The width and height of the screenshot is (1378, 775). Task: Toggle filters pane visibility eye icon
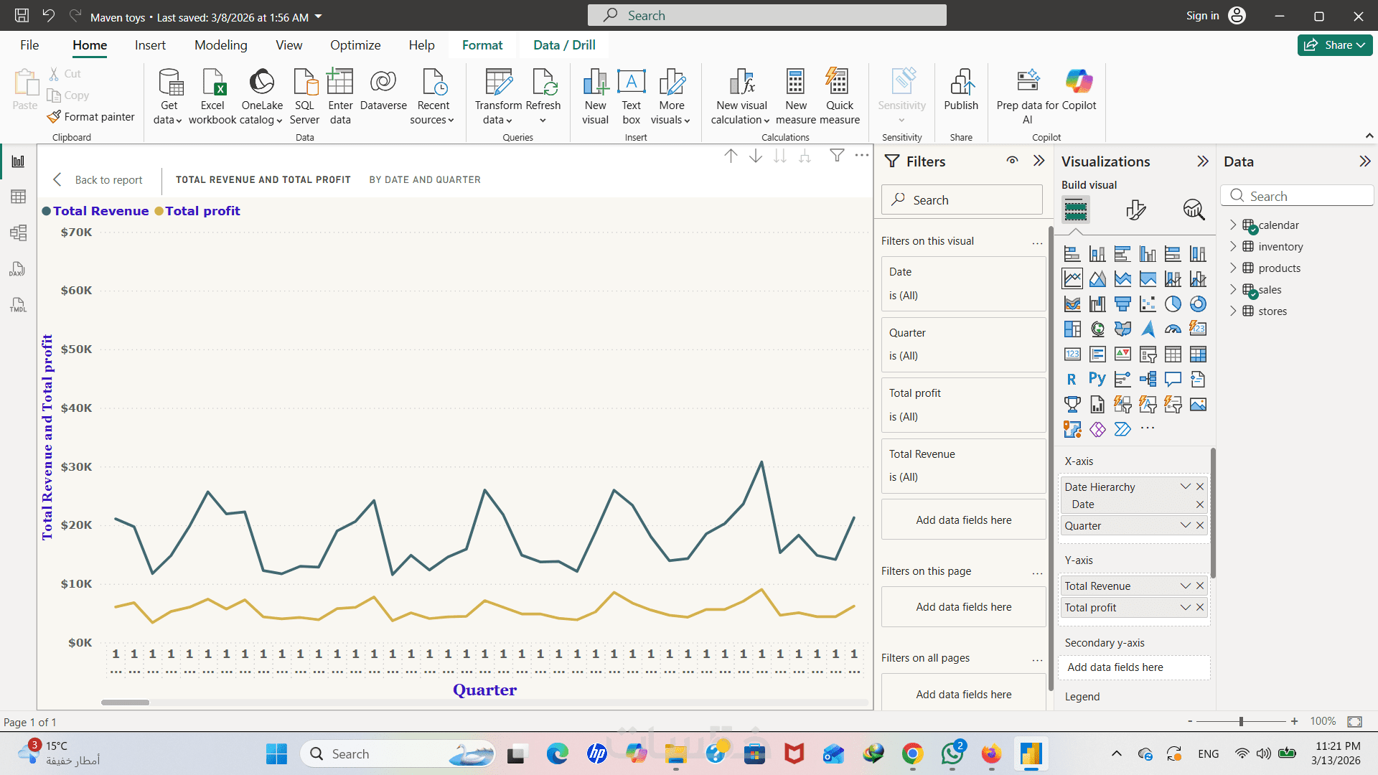coord(1012,161)
